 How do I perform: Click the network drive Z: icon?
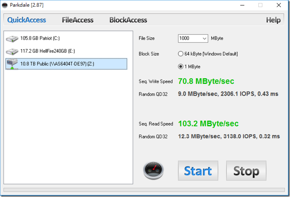click(x=12, y=64)
